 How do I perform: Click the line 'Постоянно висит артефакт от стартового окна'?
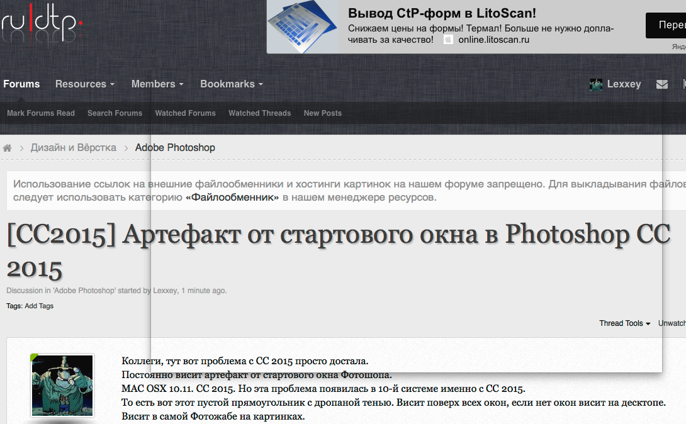[x=257, y=375]
